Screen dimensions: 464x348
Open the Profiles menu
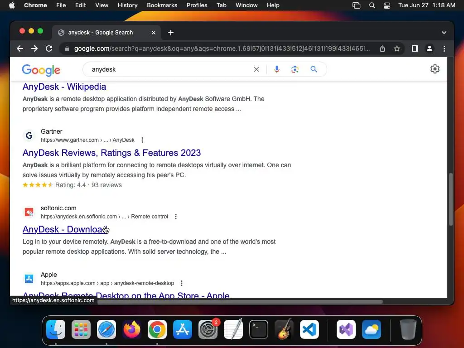[x=197, y=5]
